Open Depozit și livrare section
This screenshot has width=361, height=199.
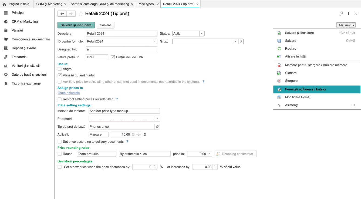point(24,48)
